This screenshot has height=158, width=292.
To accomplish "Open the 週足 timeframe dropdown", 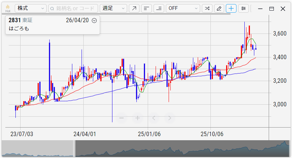I will click(113, 9).
